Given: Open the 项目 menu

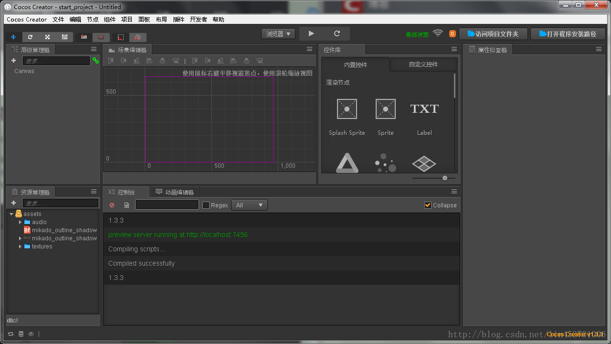Looking at the screenshot, I should (127, 20).
